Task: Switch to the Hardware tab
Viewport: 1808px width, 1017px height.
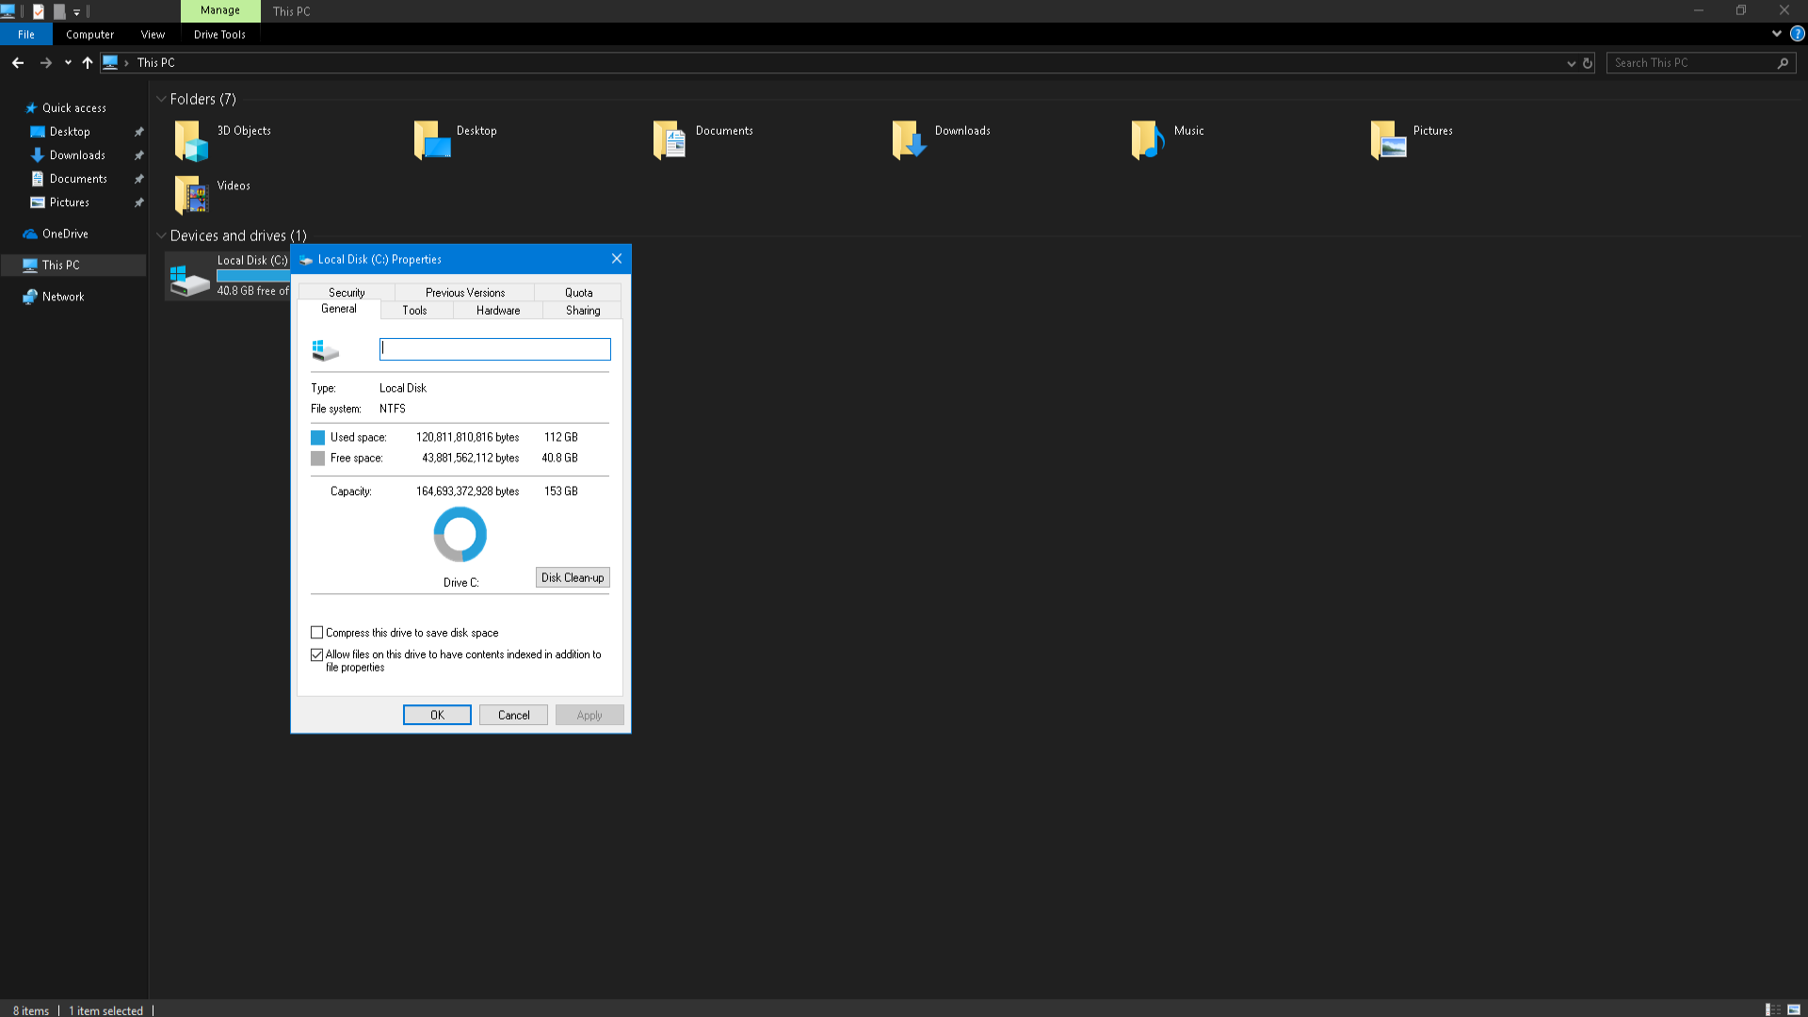Action: [x=497, y=311]
